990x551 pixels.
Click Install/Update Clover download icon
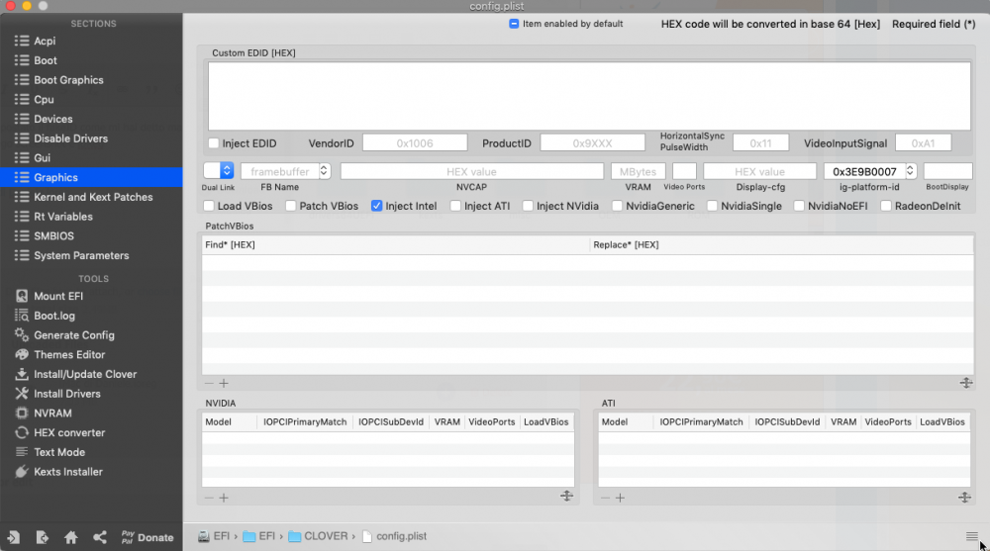(x=22, y=374)
